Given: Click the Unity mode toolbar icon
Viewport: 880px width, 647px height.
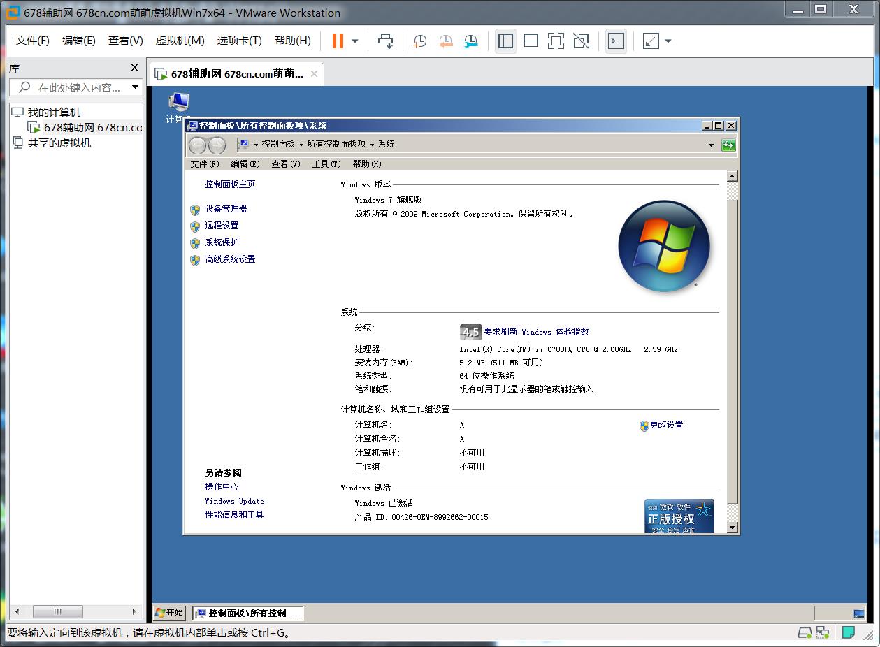Looking at the screenshot, I should pos(581,41).
